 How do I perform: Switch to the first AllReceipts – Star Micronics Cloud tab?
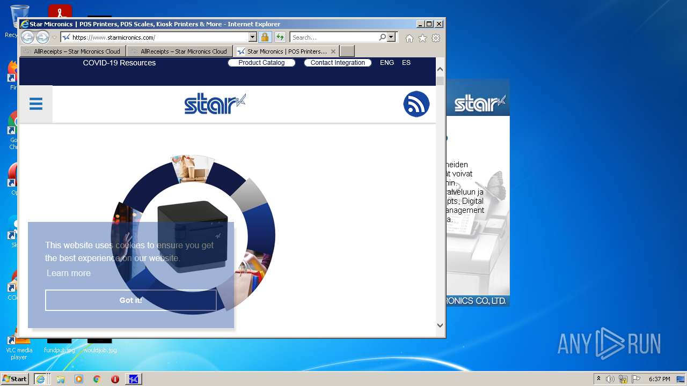[73, 51]
